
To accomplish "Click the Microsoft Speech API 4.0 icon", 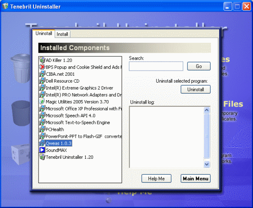I will point(42,116).
